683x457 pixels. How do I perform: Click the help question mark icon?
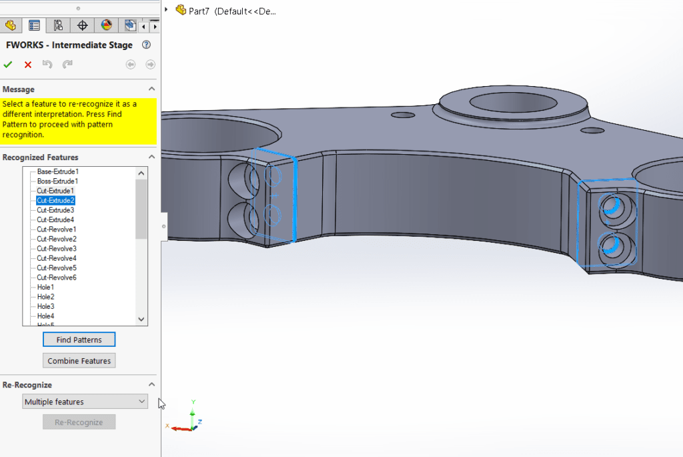tap(147, 45)
